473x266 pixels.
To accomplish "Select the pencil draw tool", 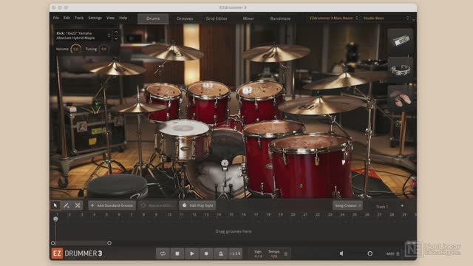I will pyautogui.click(x=67, y=205).
